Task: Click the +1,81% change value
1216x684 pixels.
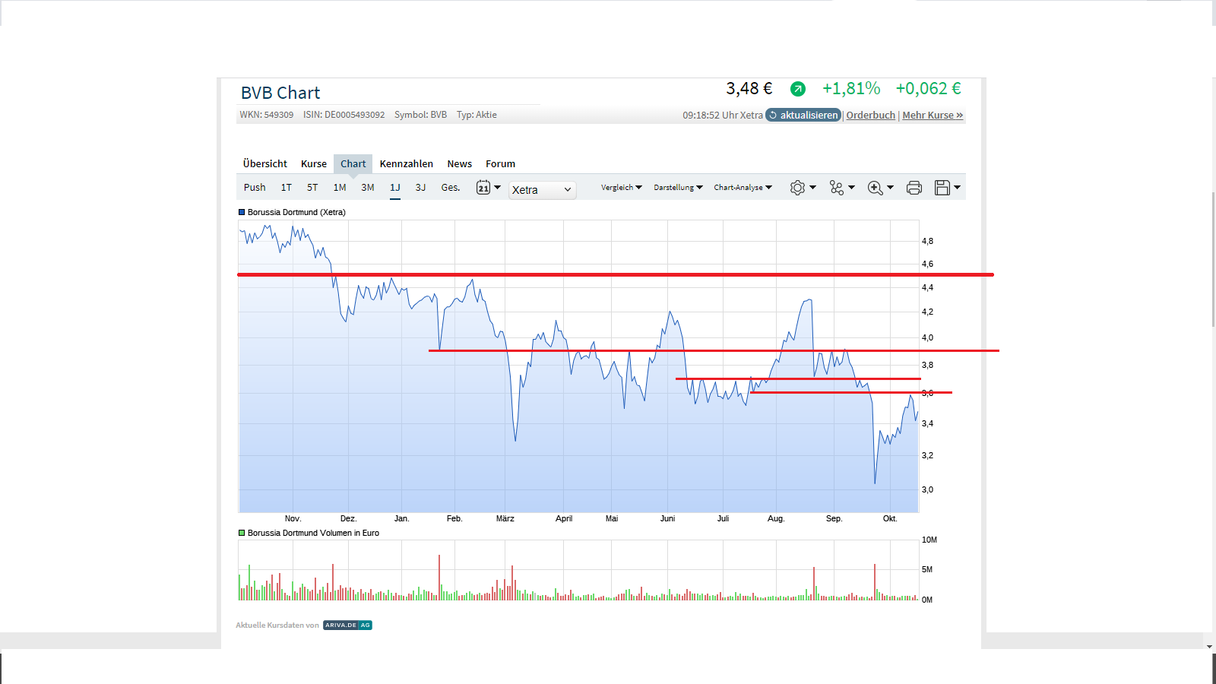Action: [x=851, y=89]
